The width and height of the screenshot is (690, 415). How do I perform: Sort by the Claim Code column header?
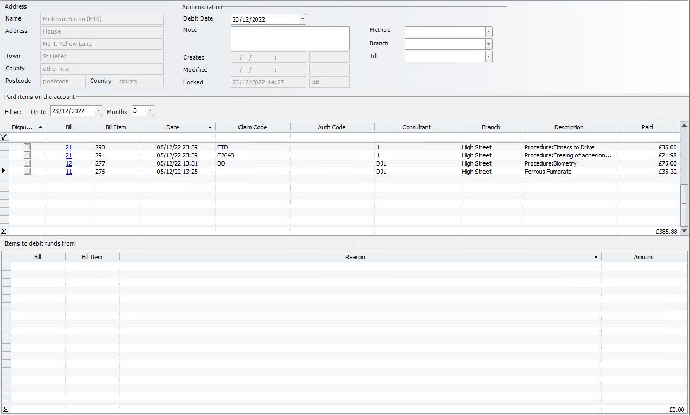252,127
